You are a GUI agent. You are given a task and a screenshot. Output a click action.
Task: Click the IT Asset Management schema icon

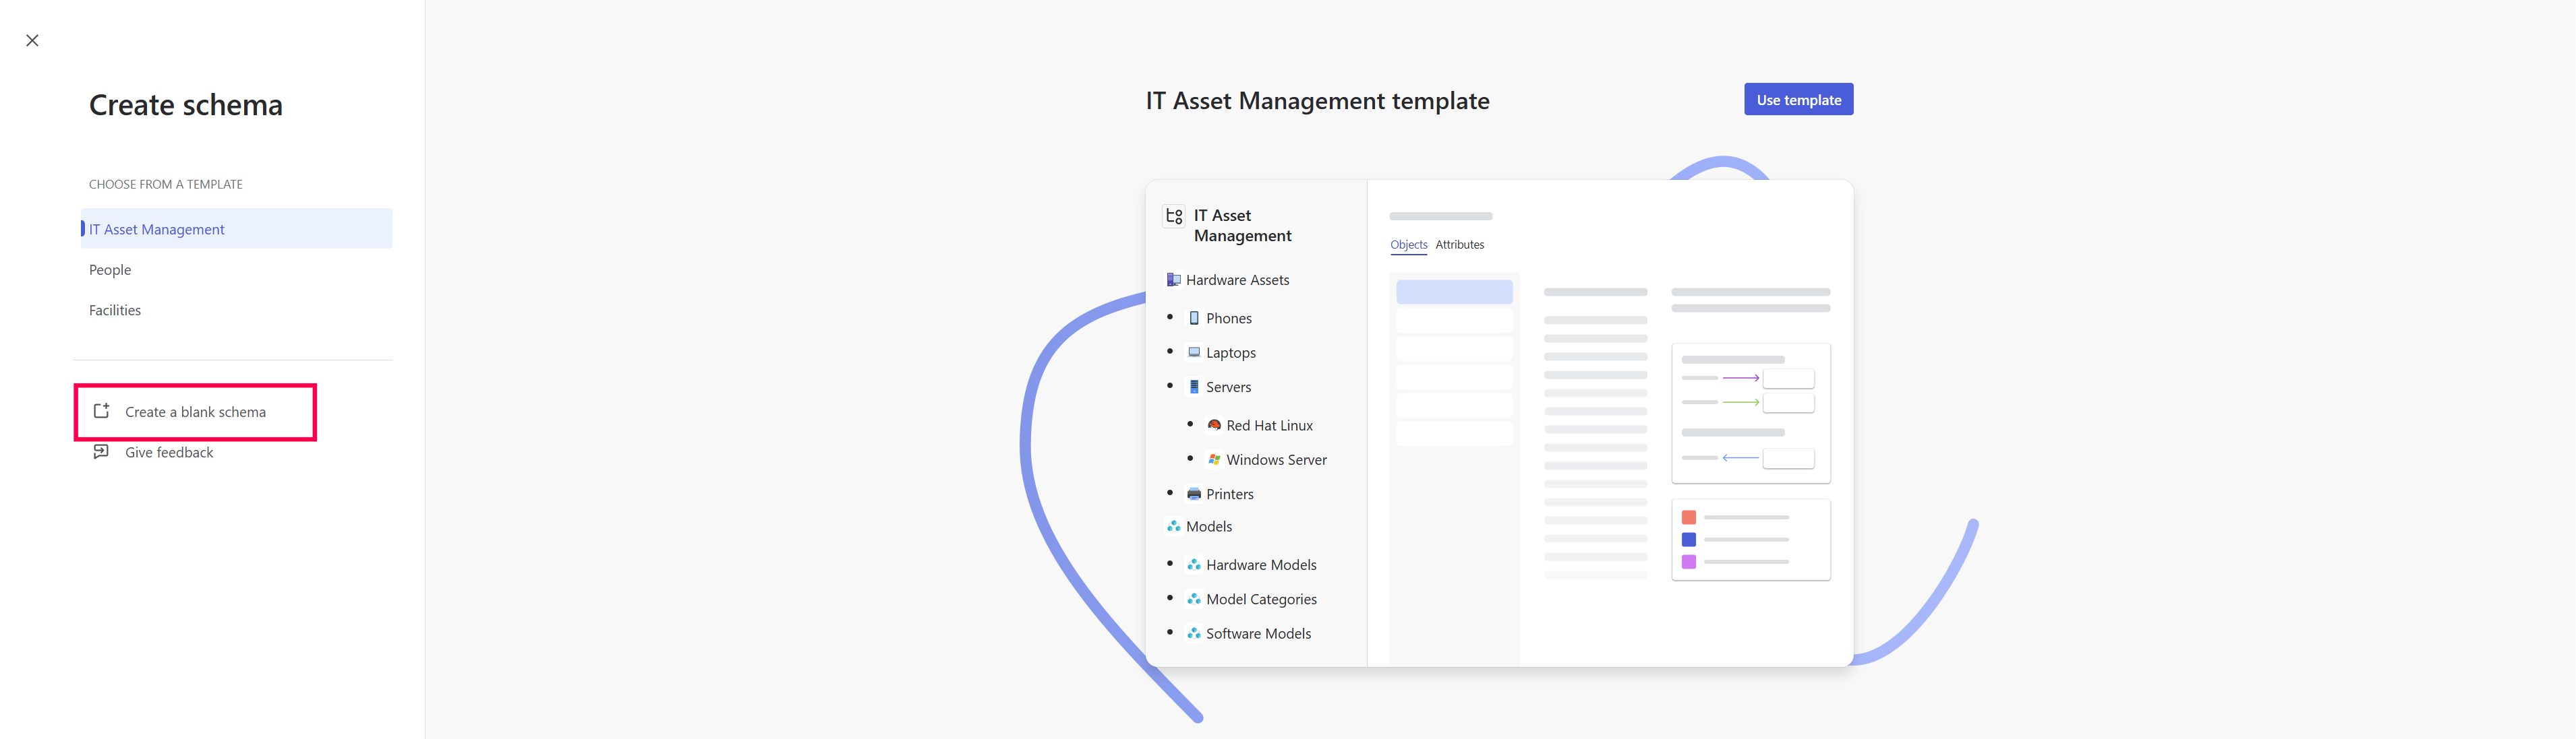[1174, 216]
